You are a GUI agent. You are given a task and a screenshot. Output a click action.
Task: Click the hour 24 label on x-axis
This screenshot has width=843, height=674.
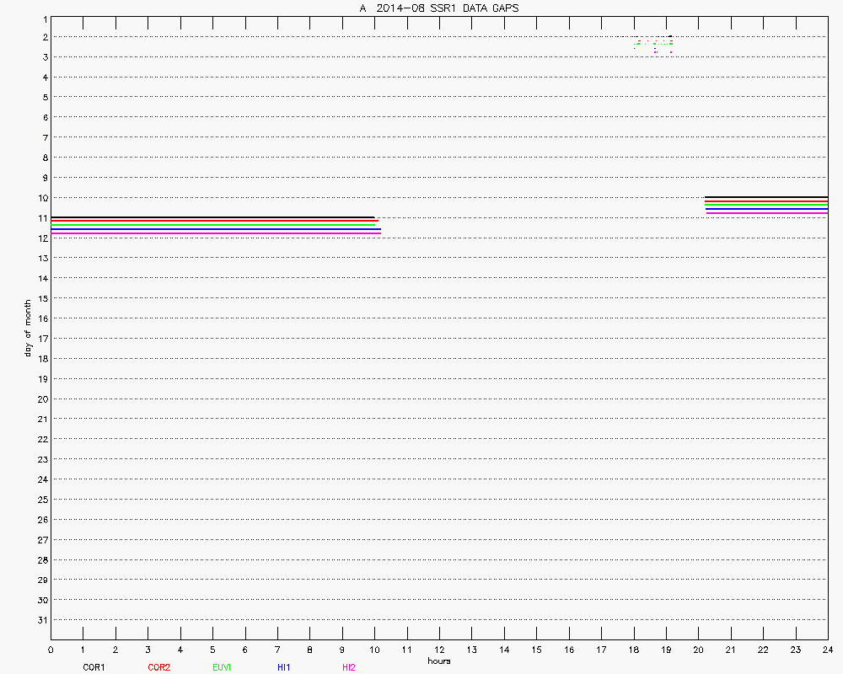coord(827,650)
